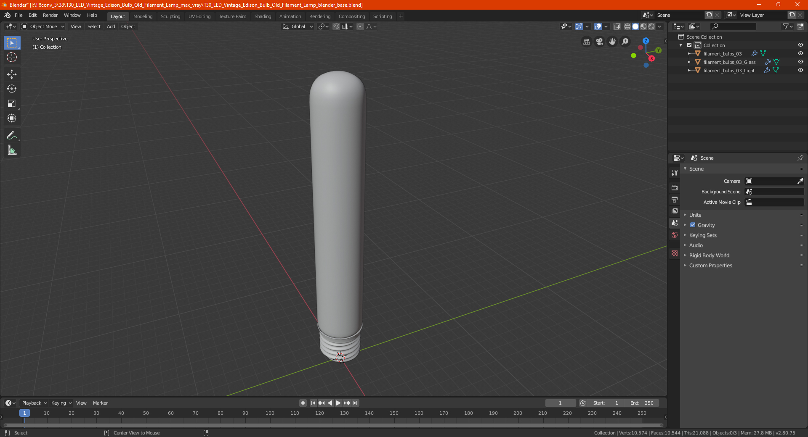
Task: Jump to the timeline end frame
Action: coord(356,403)
